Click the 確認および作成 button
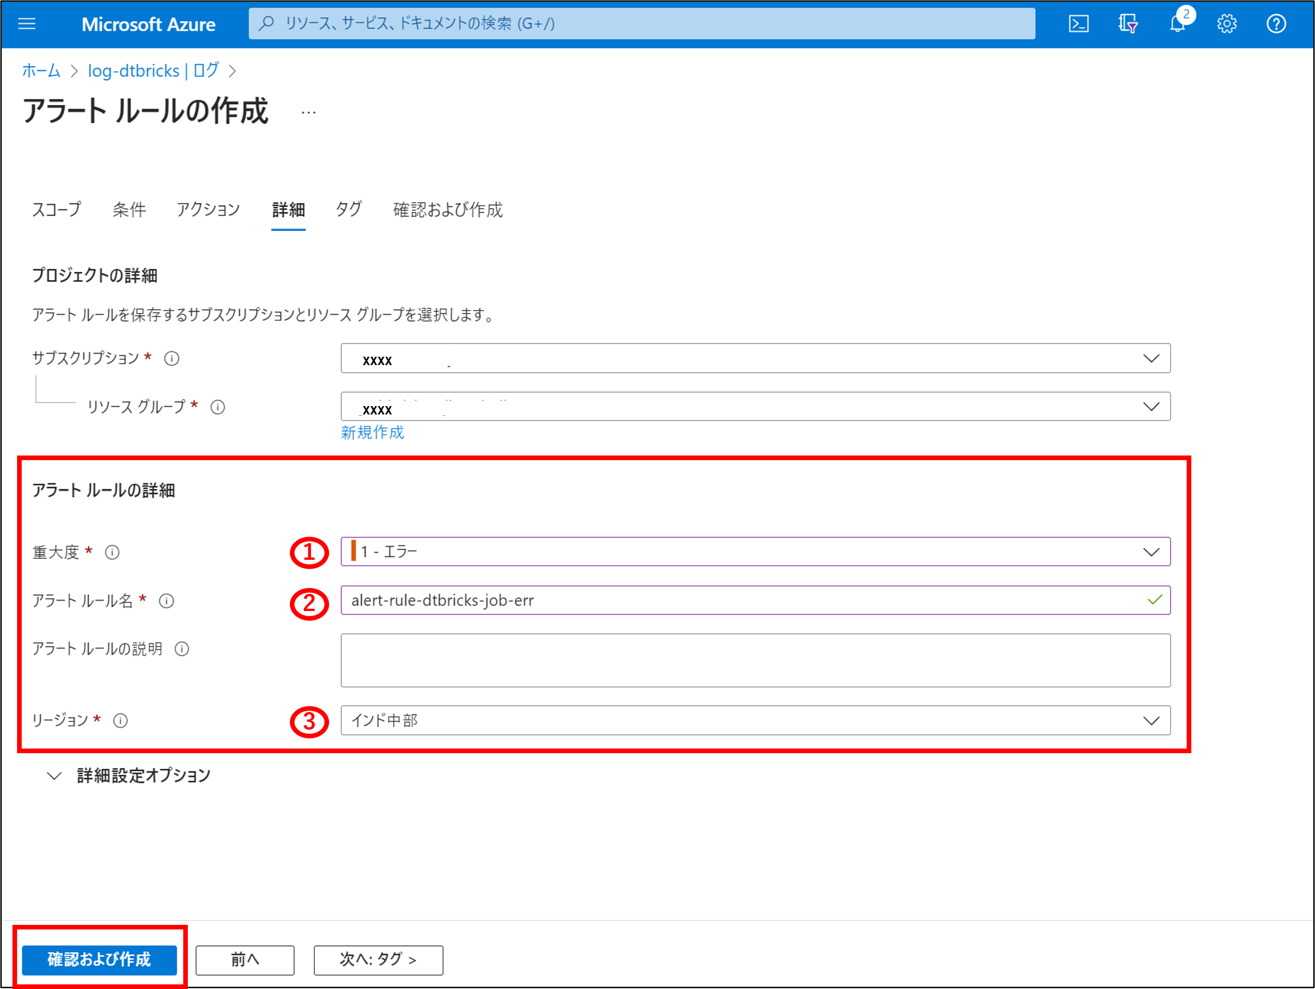 pos(99,960)
